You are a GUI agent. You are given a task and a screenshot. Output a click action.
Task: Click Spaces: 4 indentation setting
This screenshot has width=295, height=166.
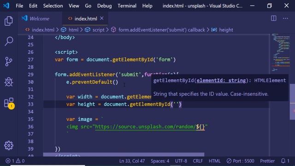click(160, 161)
